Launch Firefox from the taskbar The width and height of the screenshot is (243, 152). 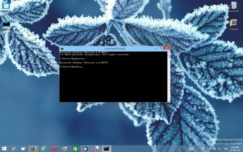coord(33,149)
